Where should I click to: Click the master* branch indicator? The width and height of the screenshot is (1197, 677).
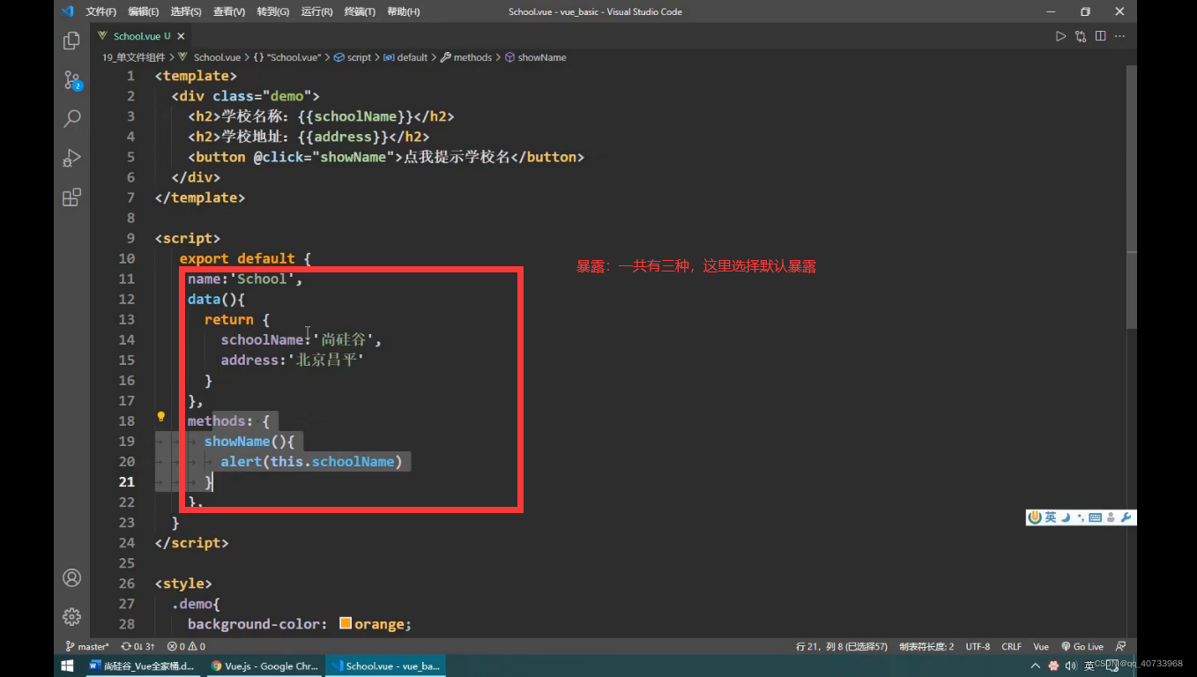click(x=87, y=646)
